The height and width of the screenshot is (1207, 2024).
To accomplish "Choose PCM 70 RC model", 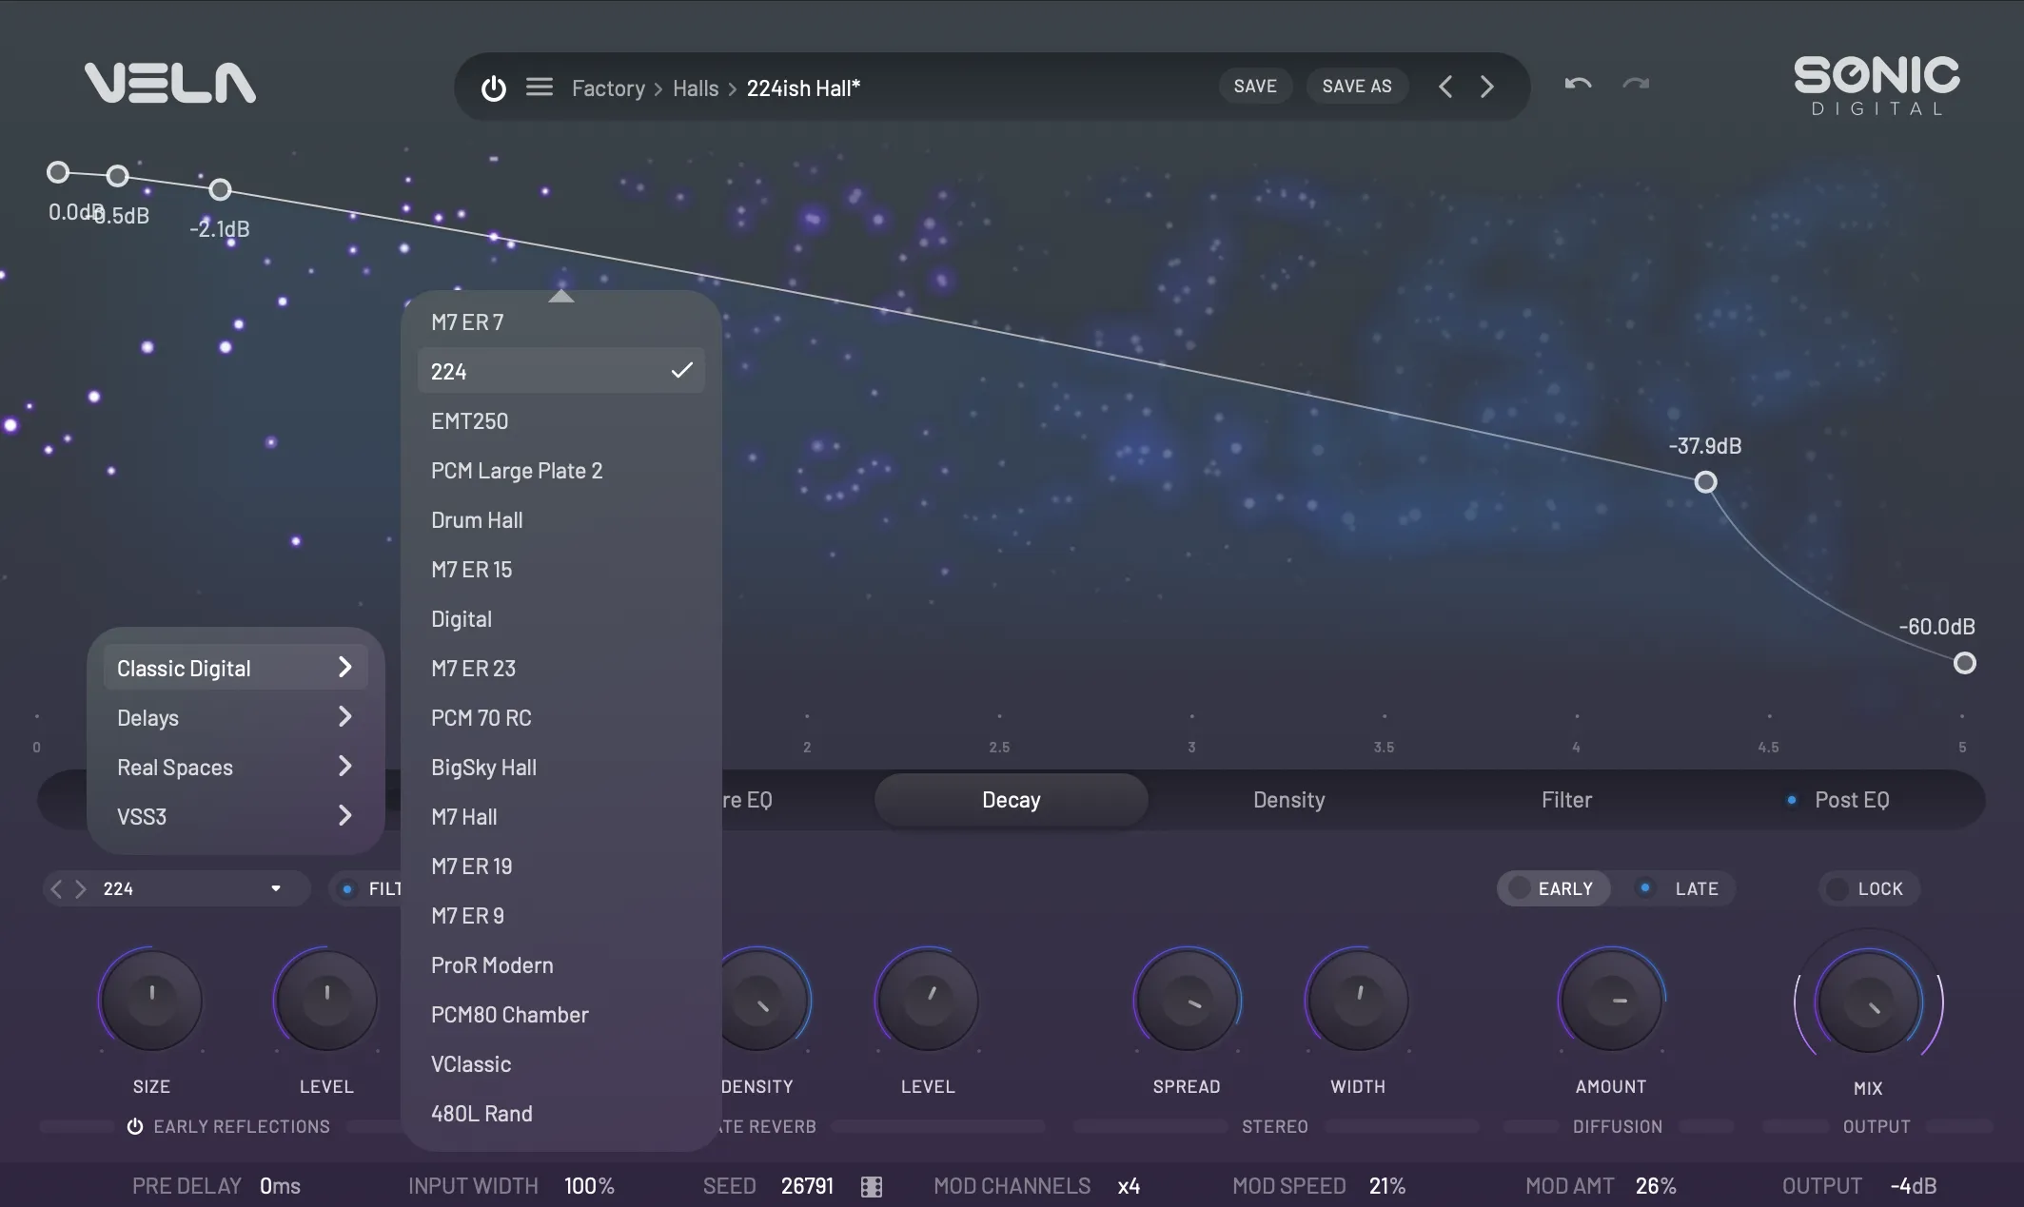I will click(x=561, y=717).
